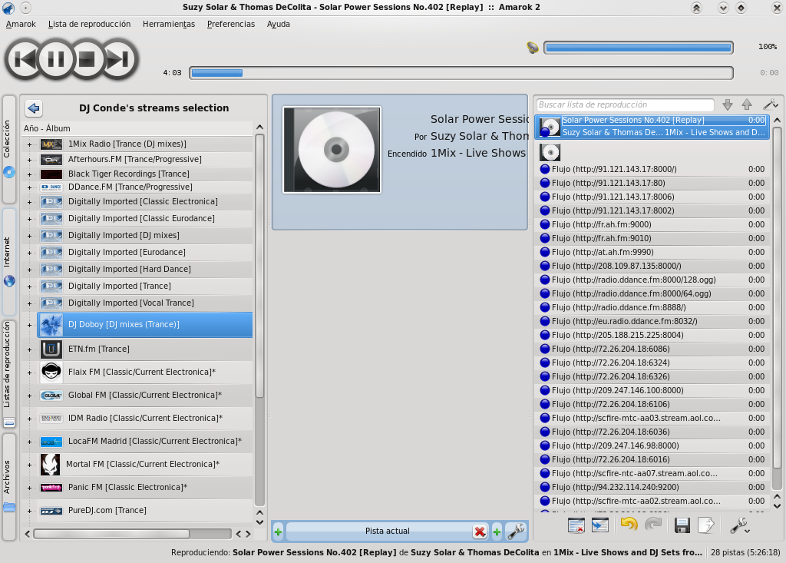This screenshot has height=563, width=786.
Task: Pause the current playback
Action: click(55, 60)
